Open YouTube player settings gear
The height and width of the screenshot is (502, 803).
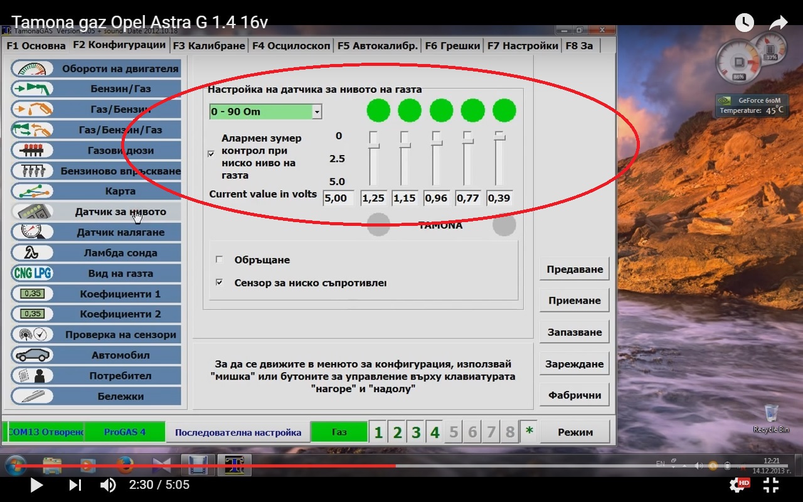point(738,484)
